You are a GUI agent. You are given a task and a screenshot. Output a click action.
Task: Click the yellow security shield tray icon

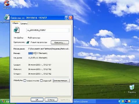(123, 101)
